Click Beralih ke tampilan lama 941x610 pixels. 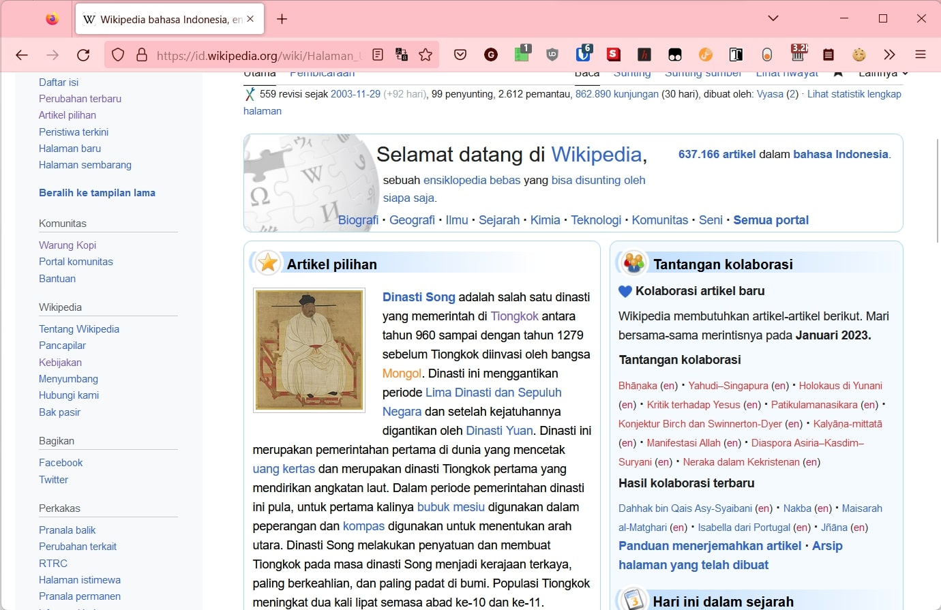click(x=97, y=193)
